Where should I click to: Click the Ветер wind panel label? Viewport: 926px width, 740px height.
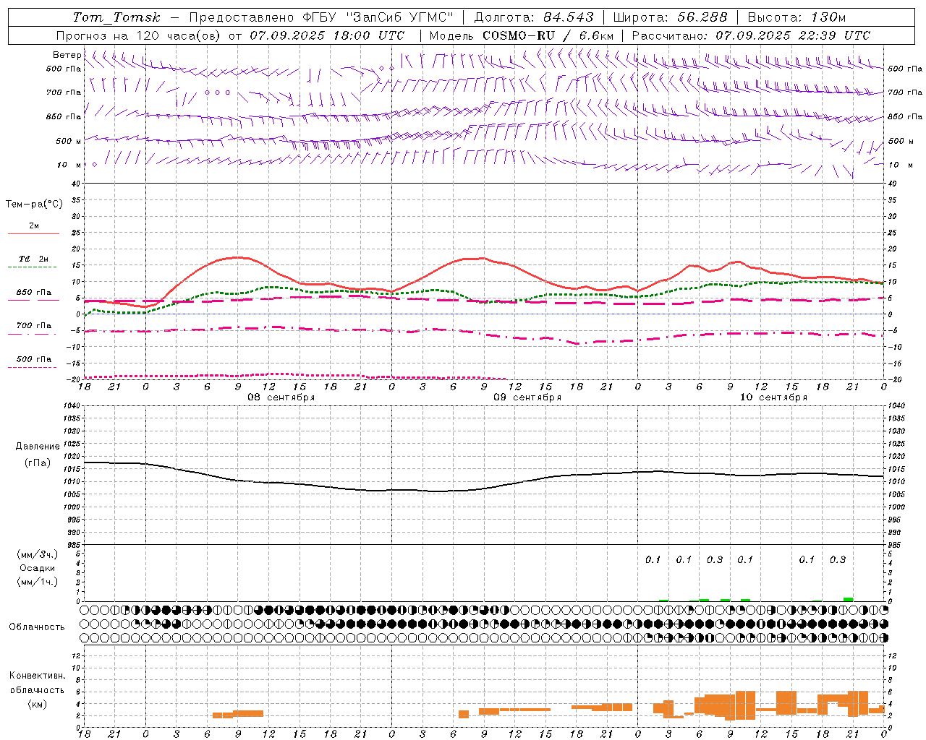(67, 55)
